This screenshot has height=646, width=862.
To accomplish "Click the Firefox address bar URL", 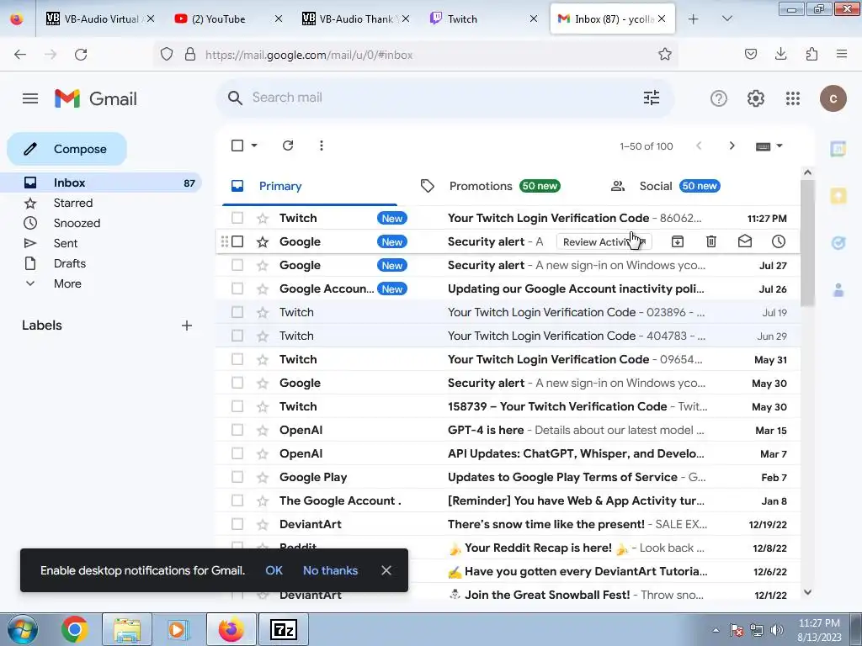I will pyautogui.click(x=309, y=55).
